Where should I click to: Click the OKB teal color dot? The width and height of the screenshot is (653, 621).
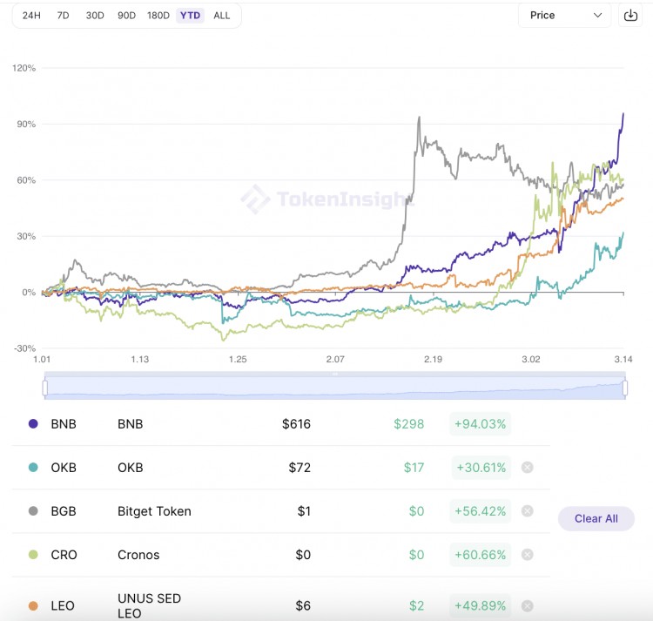[x=33, y=468]
